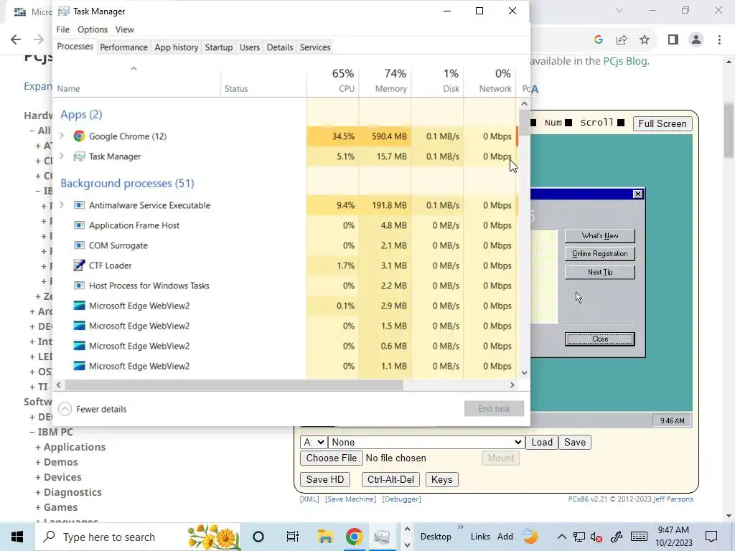The height and width of the screenshot is (551, 735).
Task: Switch to the Users tab
Action: click(249, 47)
